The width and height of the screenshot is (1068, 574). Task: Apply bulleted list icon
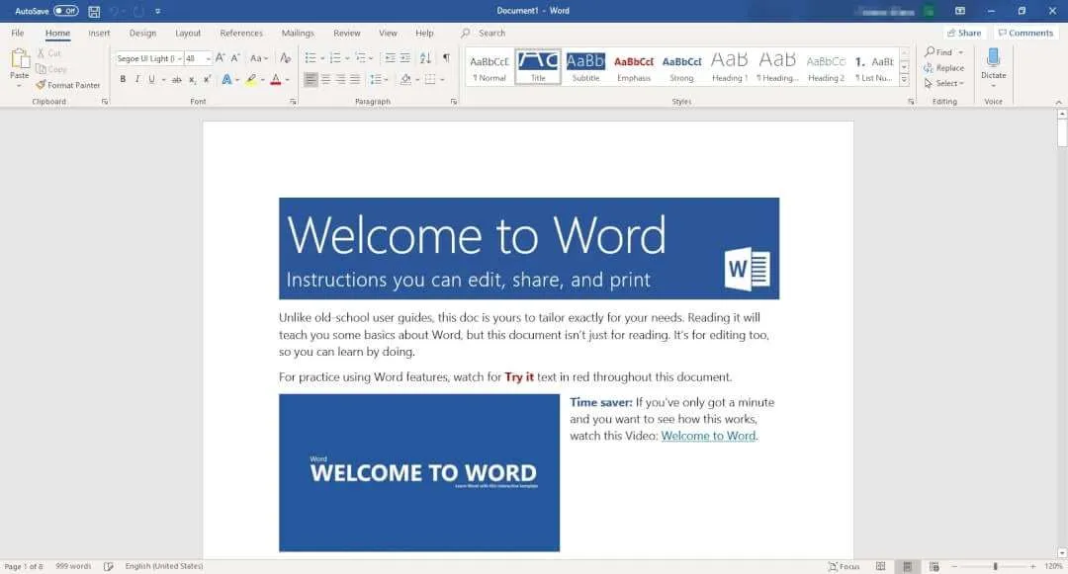pyautogui.click(x=311, y=58)
